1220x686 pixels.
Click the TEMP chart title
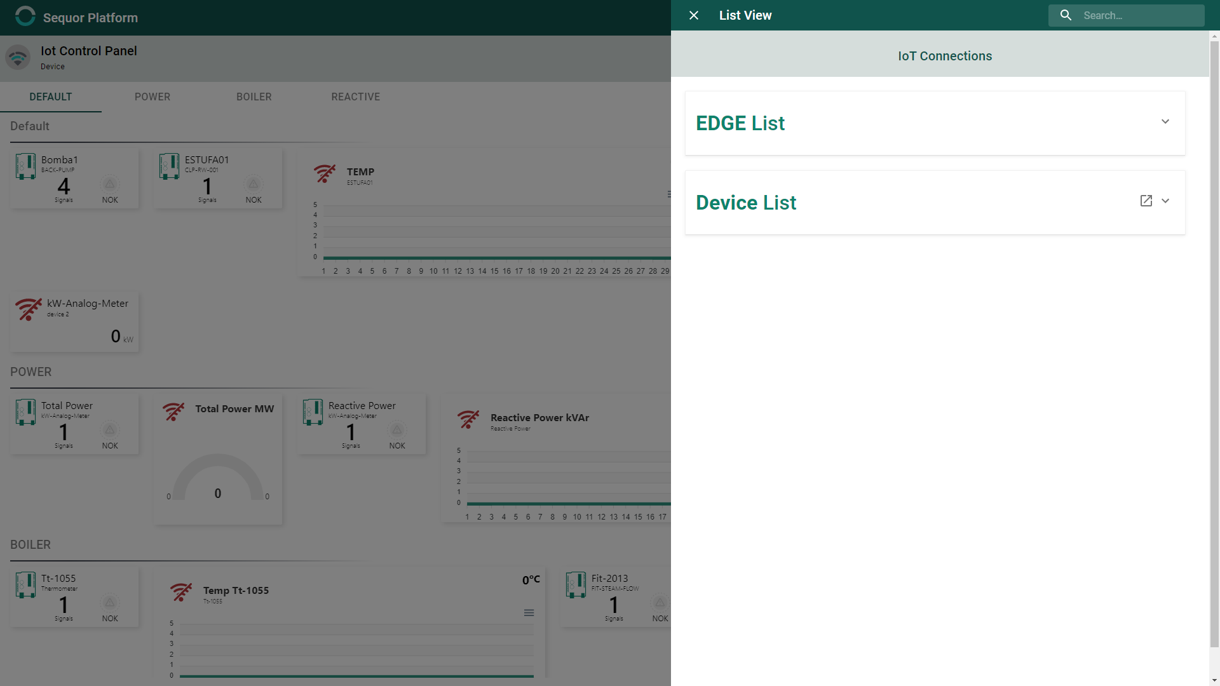[x=360, y=171]
